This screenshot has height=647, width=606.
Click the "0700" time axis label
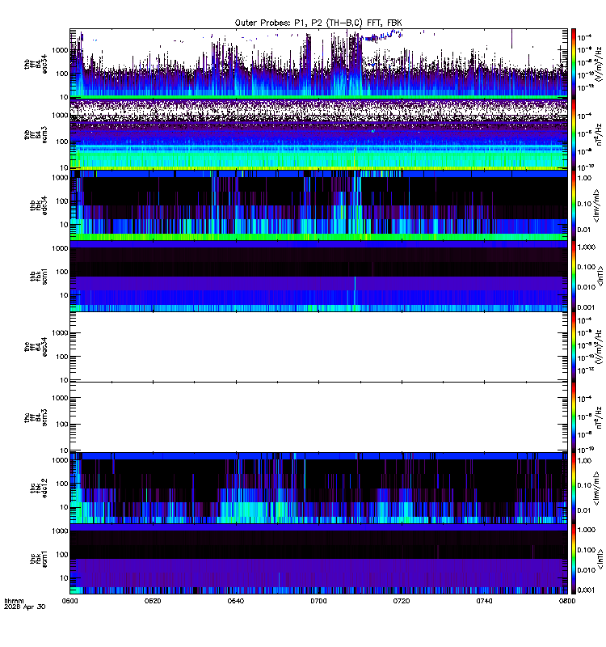318,601
